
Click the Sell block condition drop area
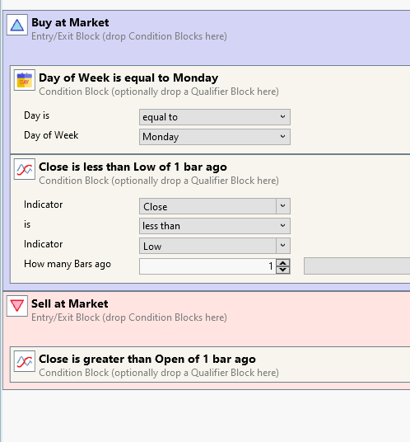(x=207, y=334)
